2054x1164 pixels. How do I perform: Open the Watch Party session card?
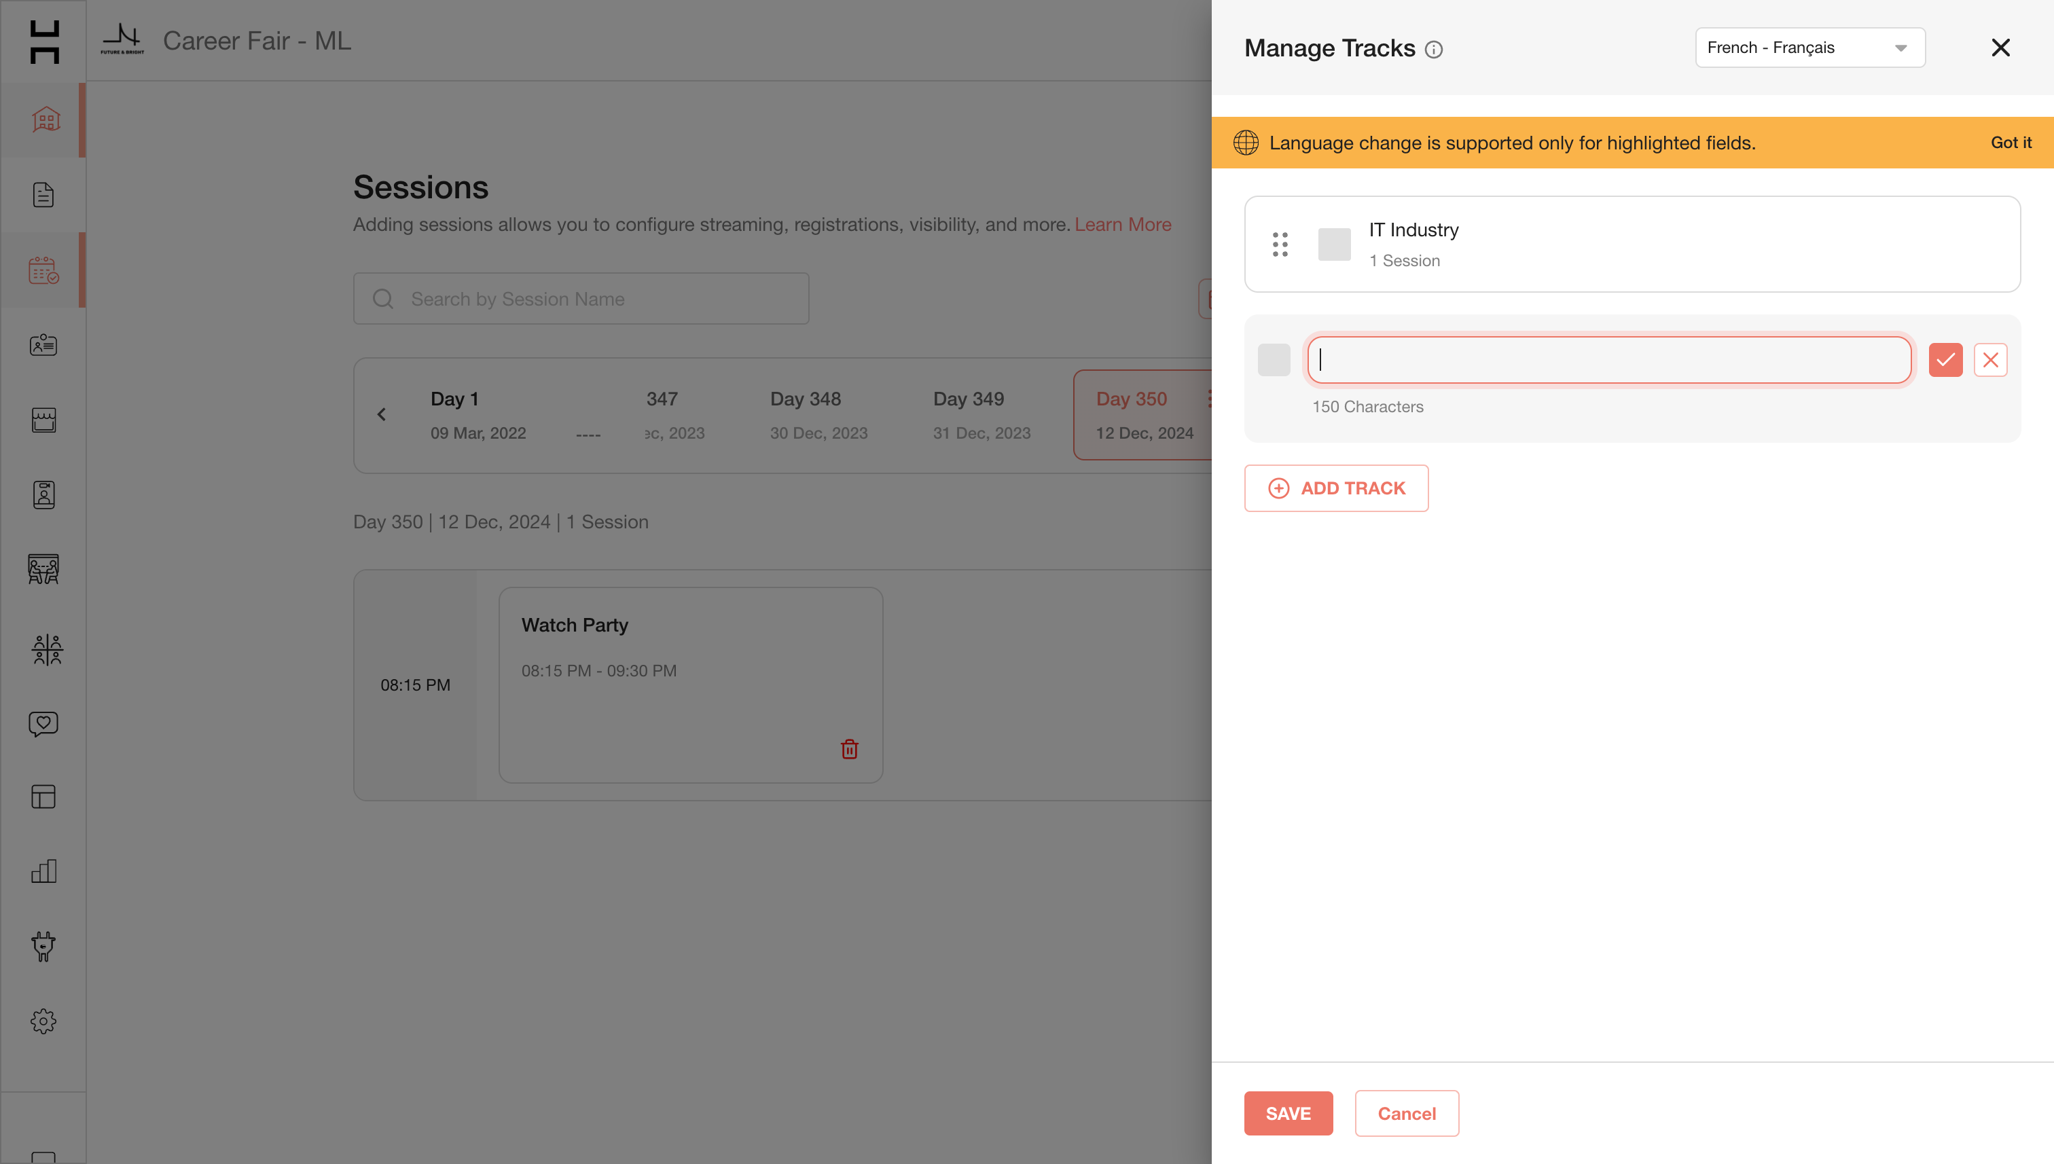[691, 685]
